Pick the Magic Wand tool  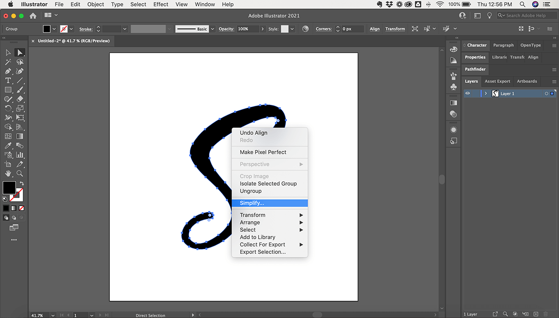(x=8, y=62)
